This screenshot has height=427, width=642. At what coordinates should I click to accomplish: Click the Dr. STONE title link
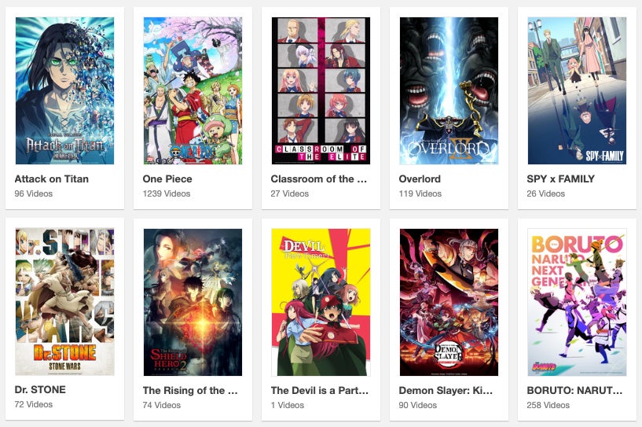point(40,390)
